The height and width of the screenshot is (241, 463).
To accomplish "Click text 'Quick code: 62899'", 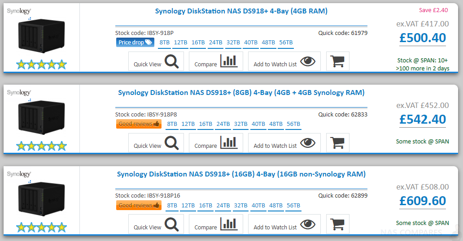I will click(x=343, y=196).
